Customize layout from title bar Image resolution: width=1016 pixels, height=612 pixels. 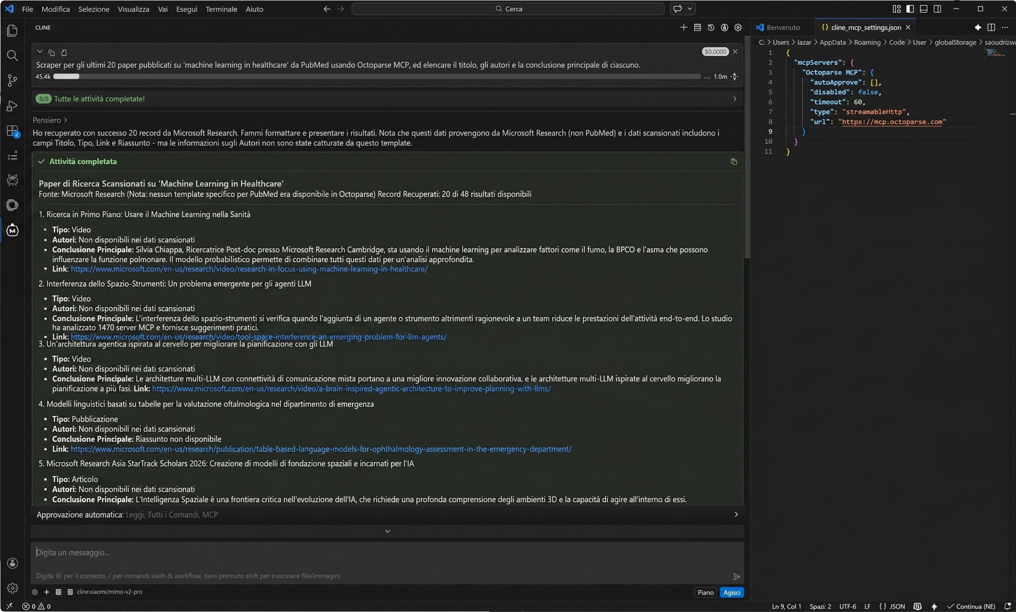click(897, 9)
